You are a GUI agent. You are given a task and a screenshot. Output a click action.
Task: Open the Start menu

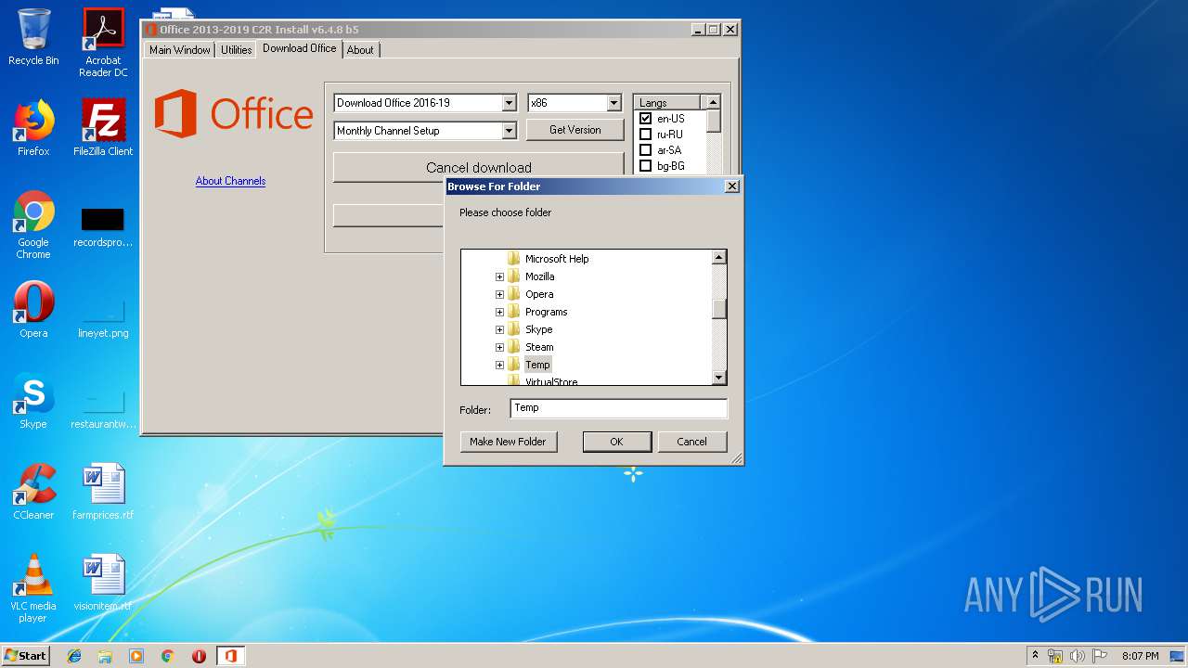click(25, 656)
